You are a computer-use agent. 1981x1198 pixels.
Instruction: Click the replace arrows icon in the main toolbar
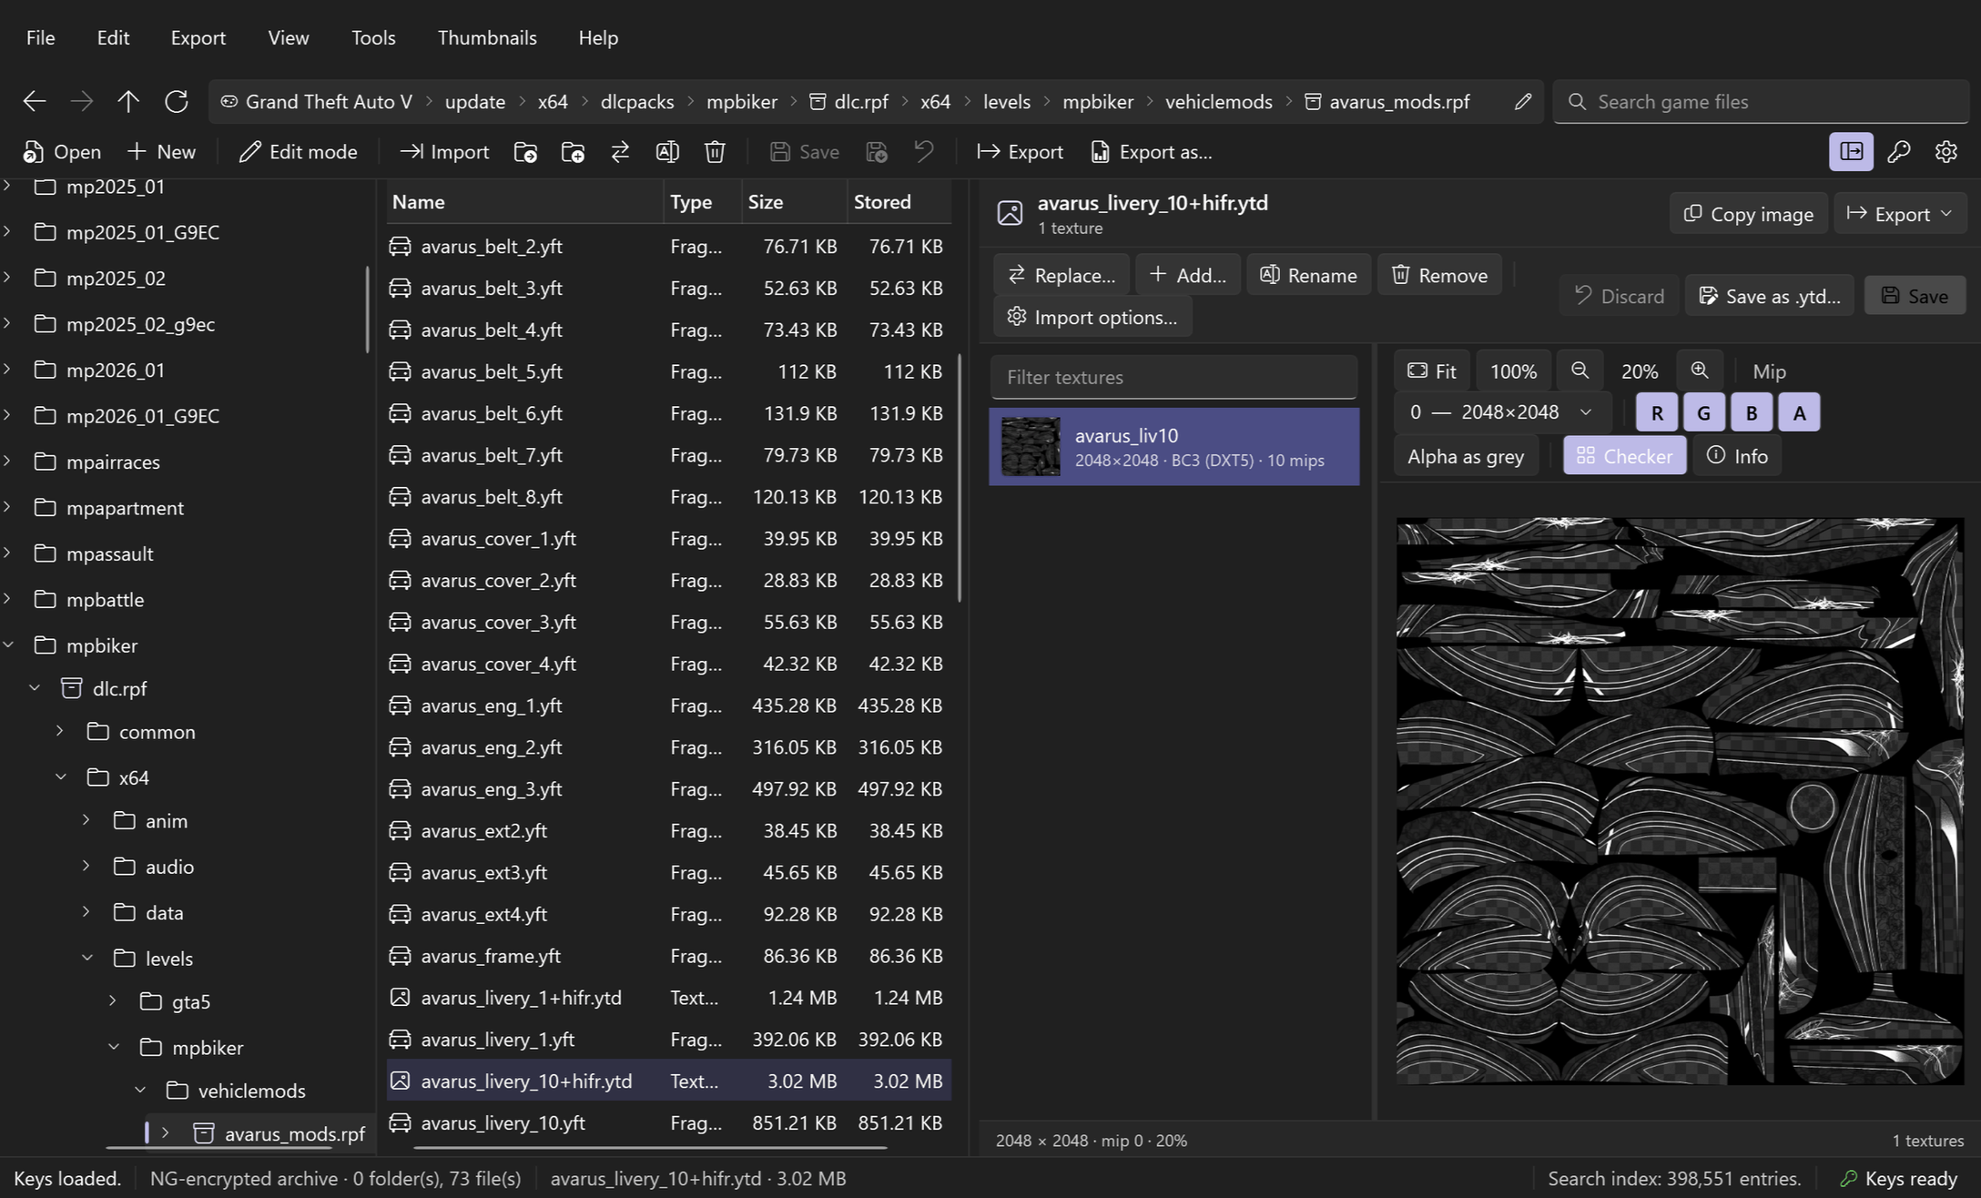tap(620, 152)
